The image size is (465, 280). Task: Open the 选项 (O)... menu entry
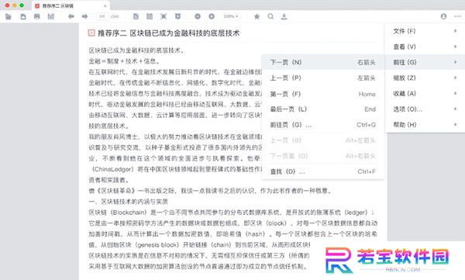pos(425,109)
